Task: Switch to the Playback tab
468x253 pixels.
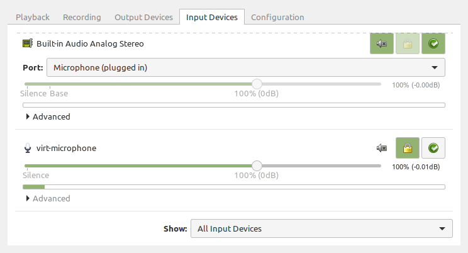Action: [32, 17]
